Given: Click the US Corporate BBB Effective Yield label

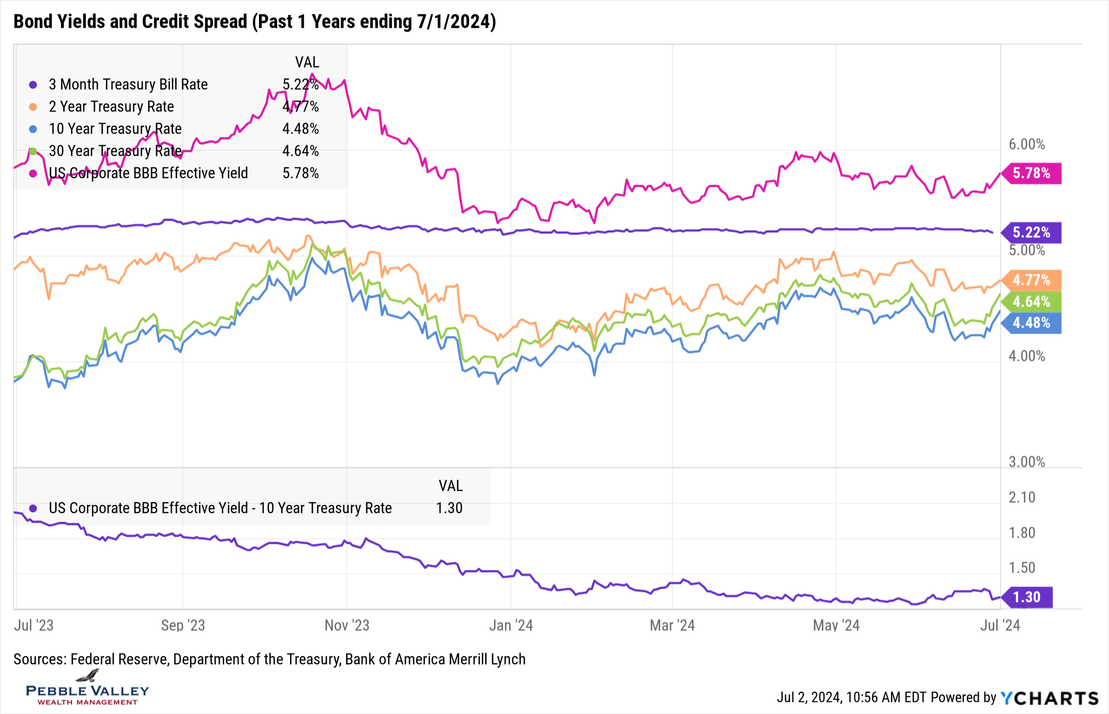Looking at the screenshot, I should (148, 174).
